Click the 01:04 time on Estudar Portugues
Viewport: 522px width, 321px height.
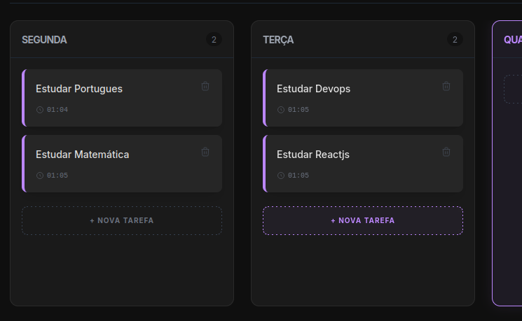click(57, 110)
